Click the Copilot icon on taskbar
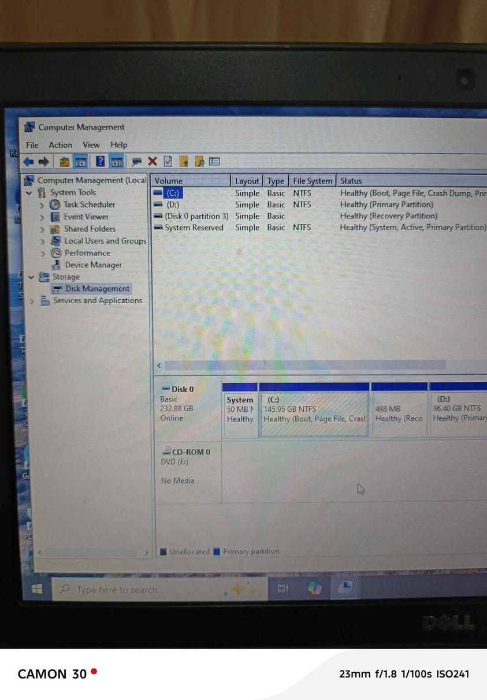487x700 pixels. pos(315,588)
